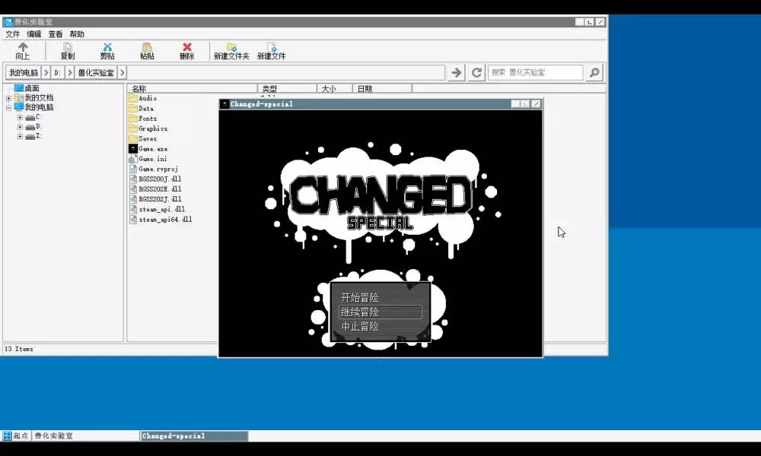Screen dimensions: 761x456
Task: Select the Data folder
Action: [x=142, y=109]
